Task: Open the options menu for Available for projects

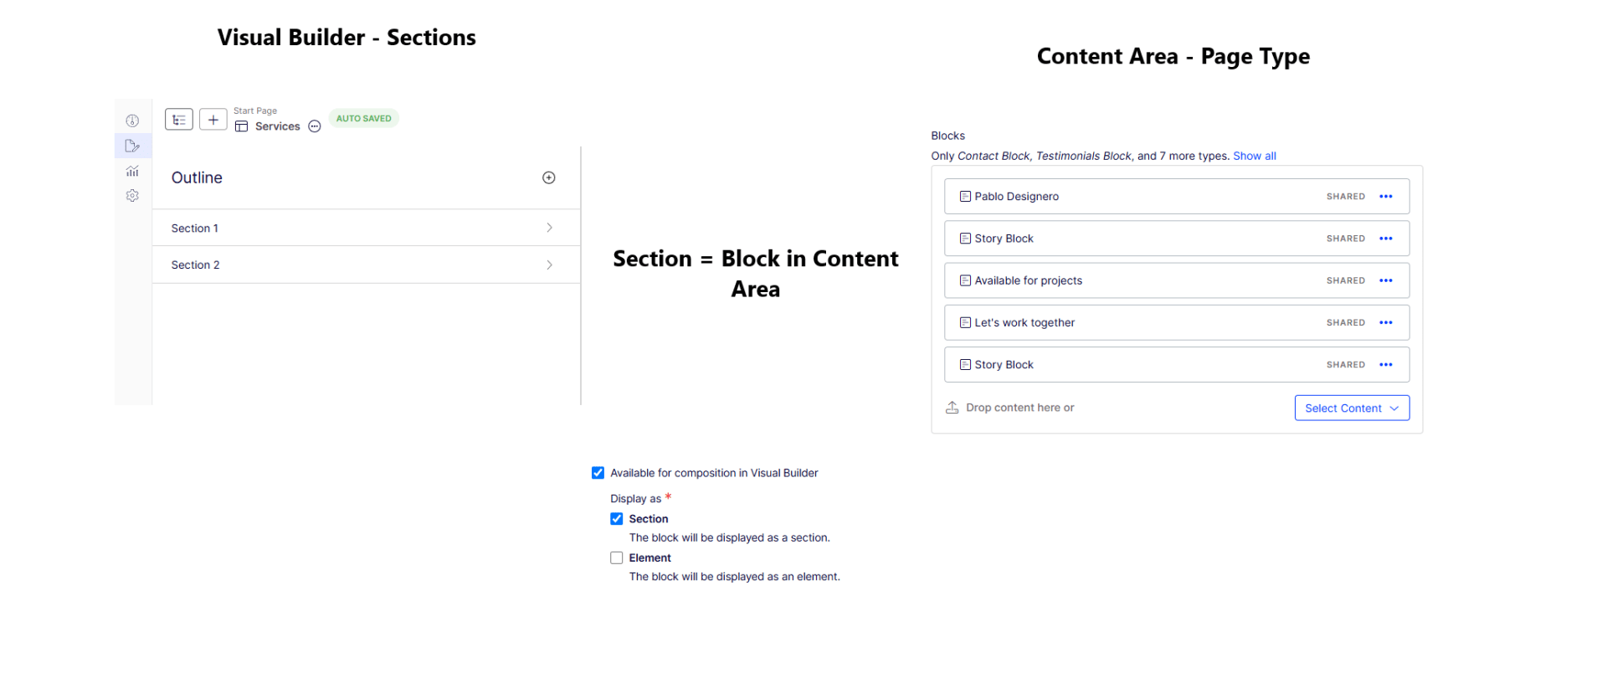Action: [1386, 280]
